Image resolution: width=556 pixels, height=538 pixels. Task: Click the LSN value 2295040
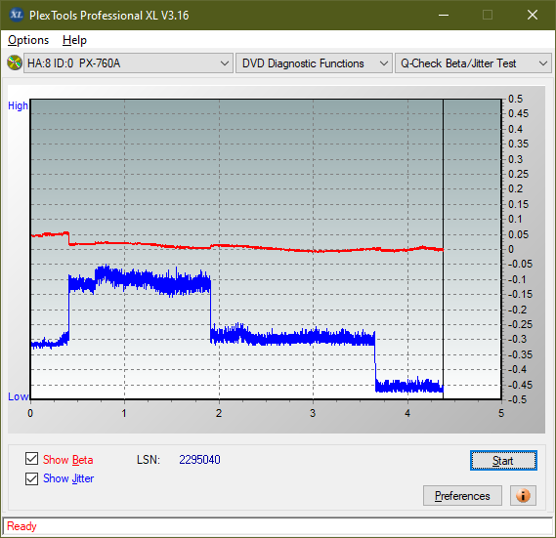[199, 460]
